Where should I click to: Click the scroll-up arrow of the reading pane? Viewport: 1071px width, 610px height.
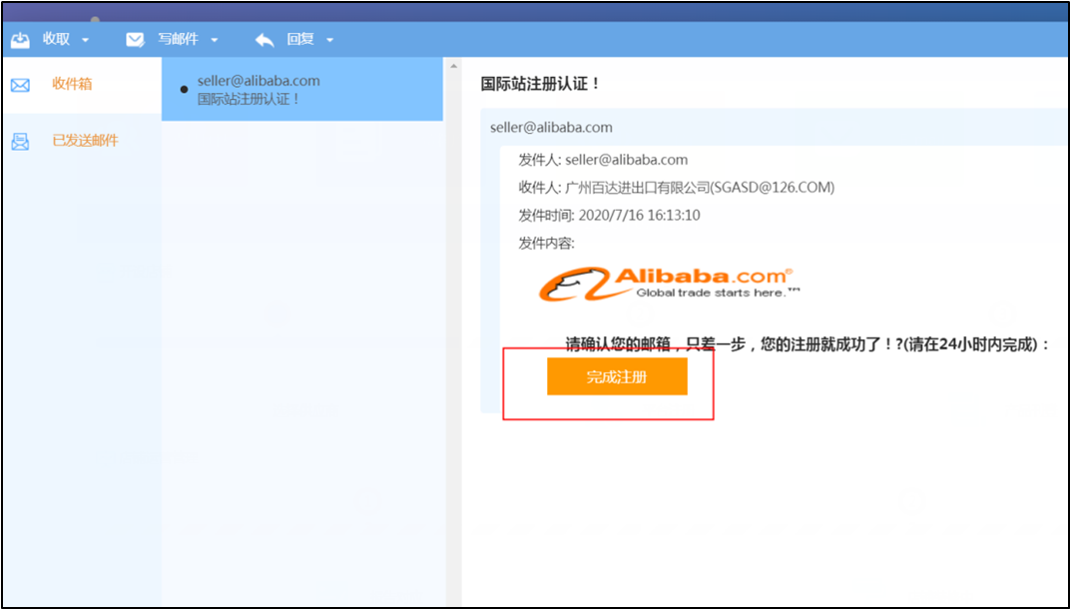[x=454, y=68]
